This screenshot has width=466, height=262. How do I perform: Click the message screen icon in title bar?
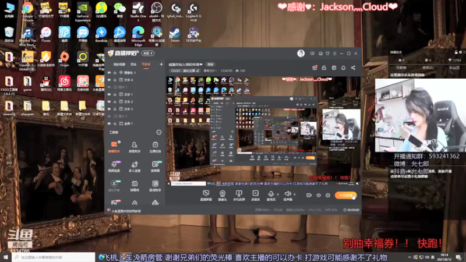tap(312, 54)
